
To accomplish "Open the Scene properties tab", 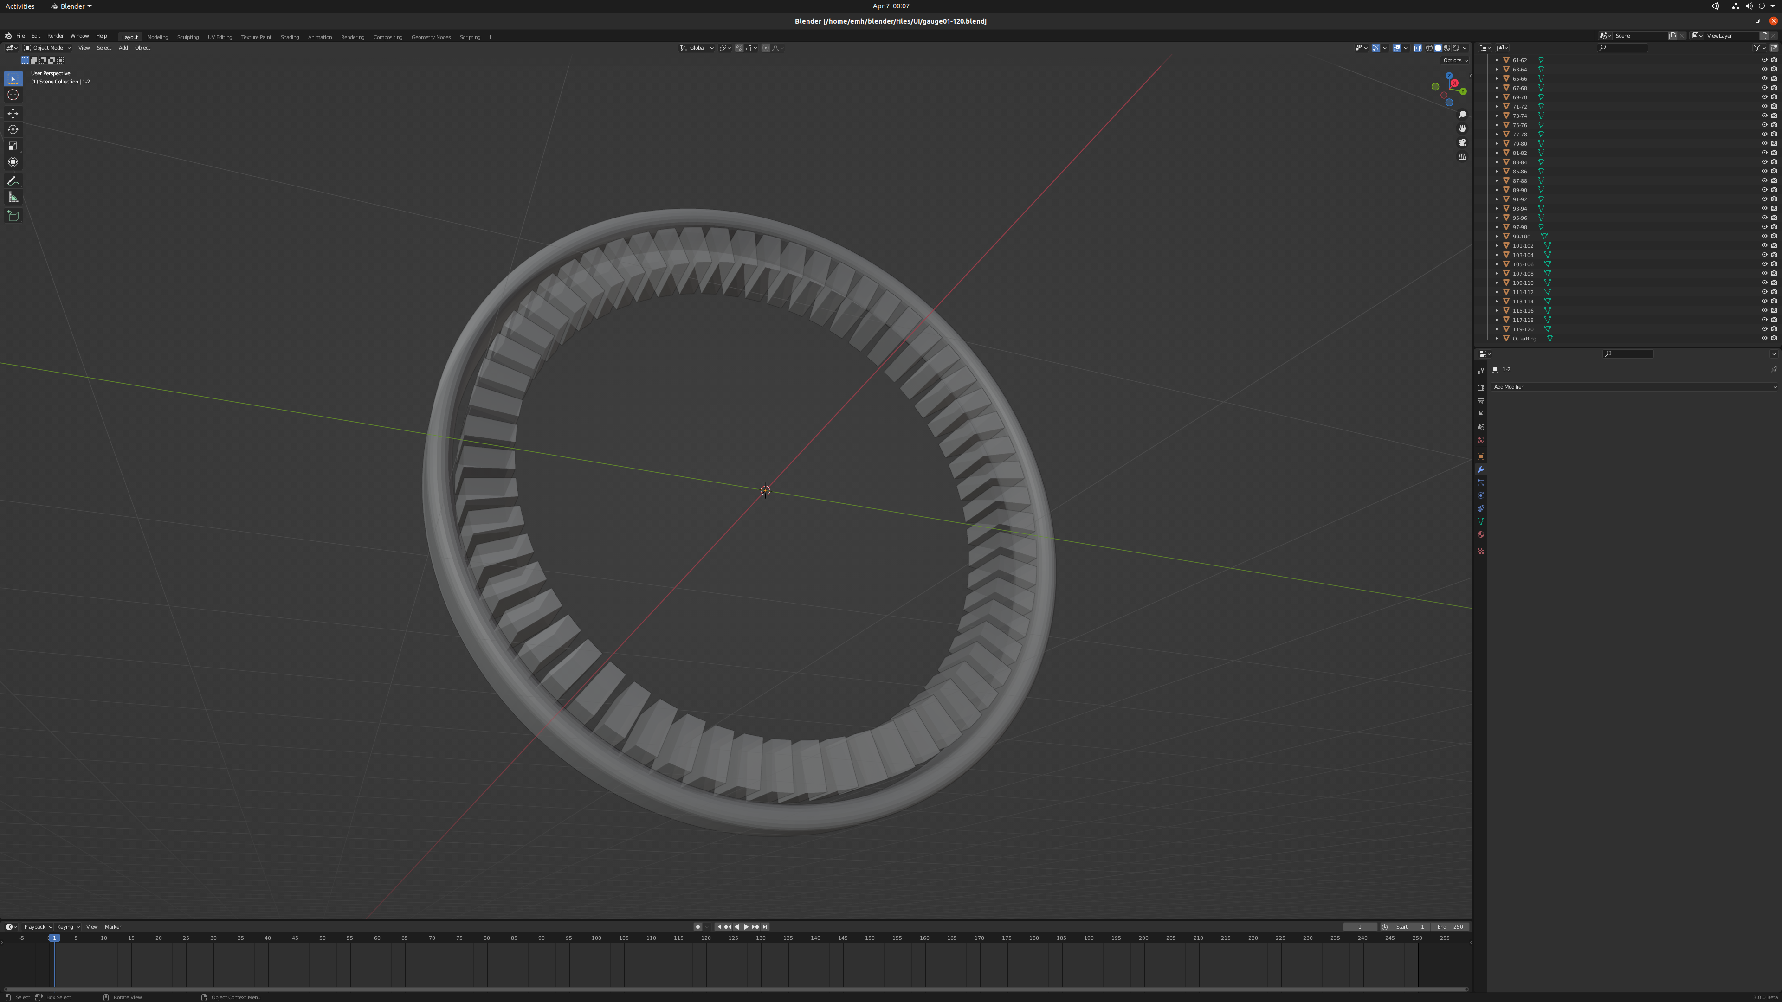I will click(1480, 427).
